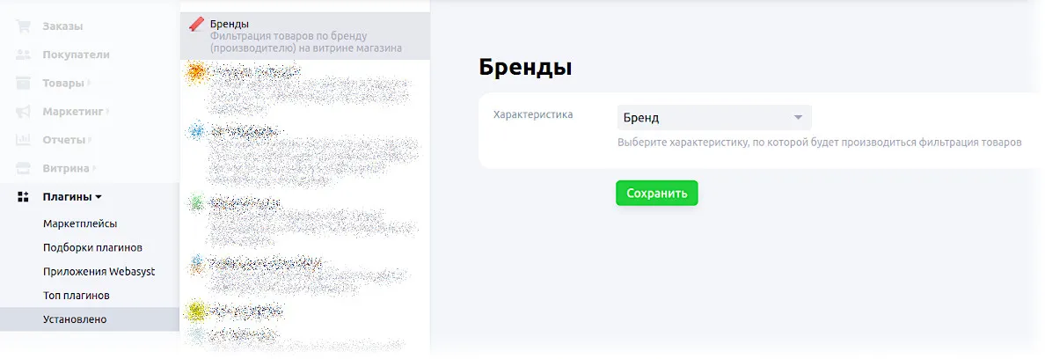Click the chart icon beside Отчеты

click(x=24, y=140)
